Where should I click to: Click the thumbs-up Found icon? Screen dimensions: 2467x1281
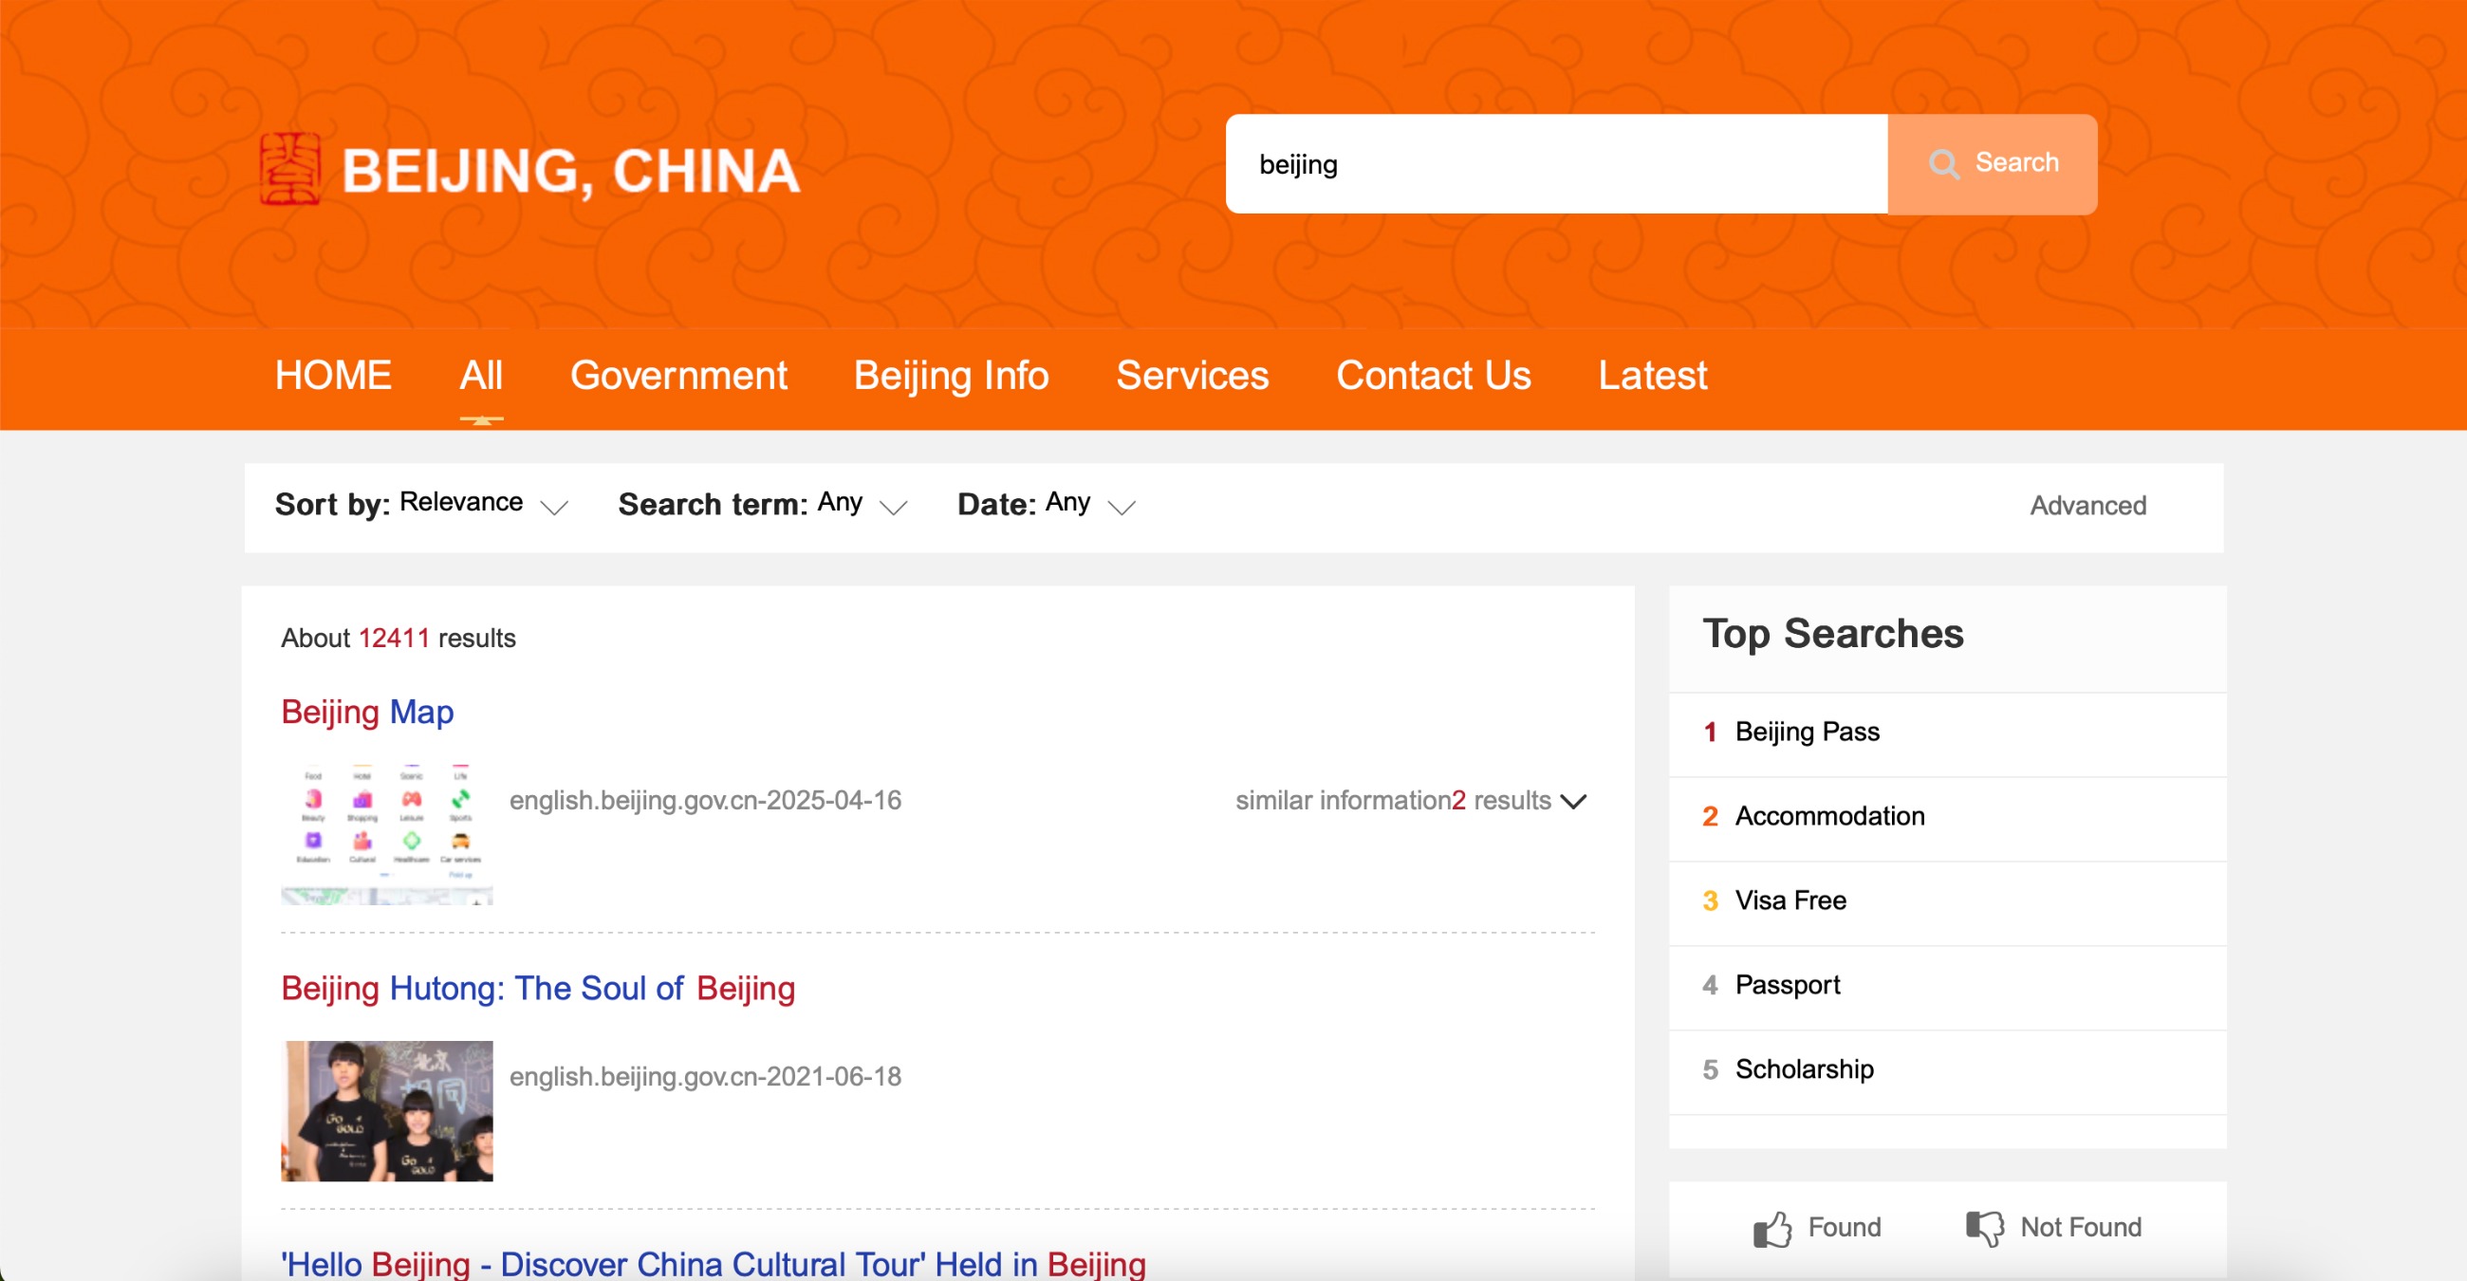point(1771,1229)
